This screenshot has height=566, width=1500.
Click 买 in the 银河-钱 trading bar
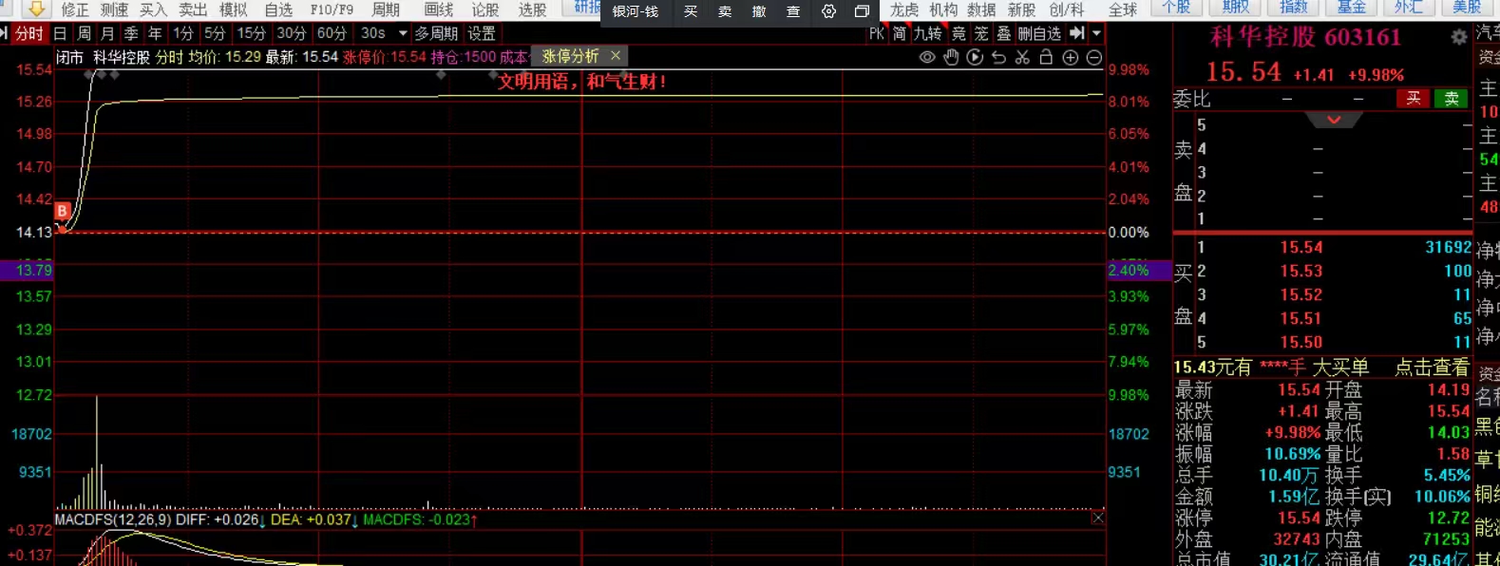click(691, 11)
